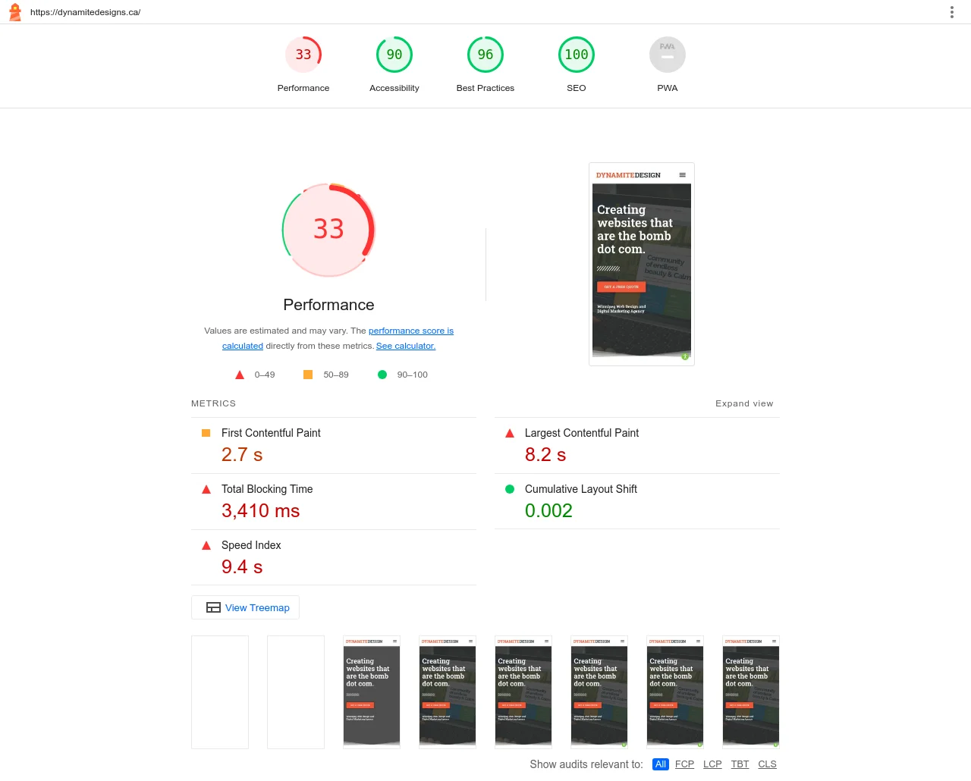Go to the PWA category gauge

(x=668, y=55)
